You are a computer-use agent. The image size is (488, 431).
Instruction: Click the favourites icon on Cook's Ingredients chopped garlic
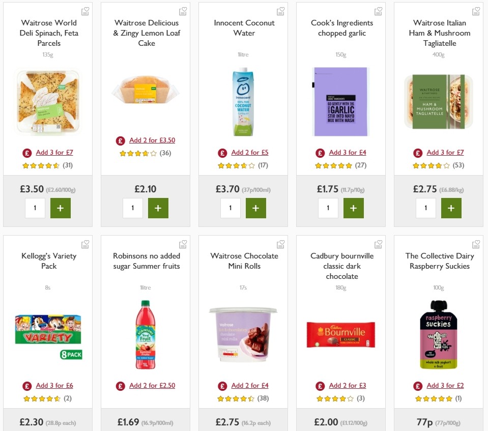[378, 11]
